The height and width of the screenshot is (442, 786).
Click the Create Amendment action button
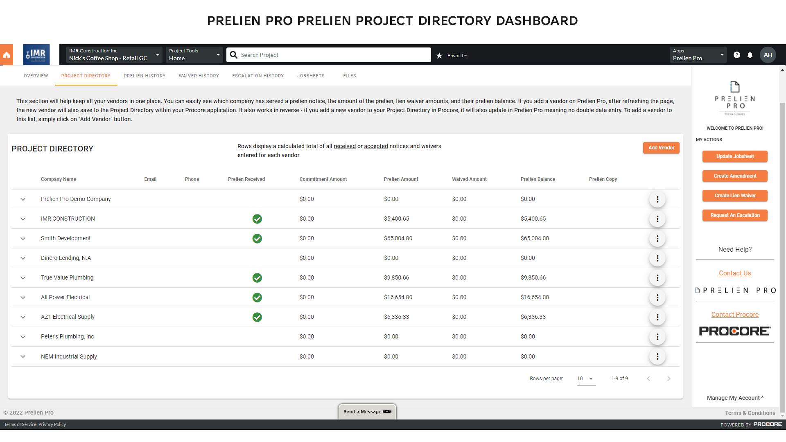tap(735, 176)
